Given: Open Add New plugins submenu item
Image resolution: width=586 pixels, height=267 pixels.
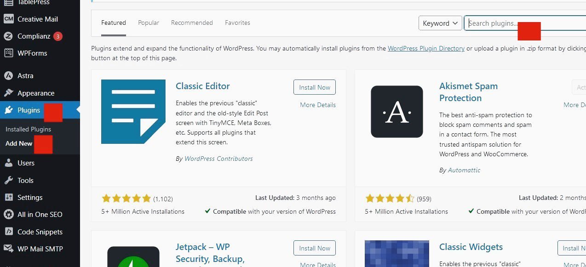Looking at the screenshot, I should [19, 143].
